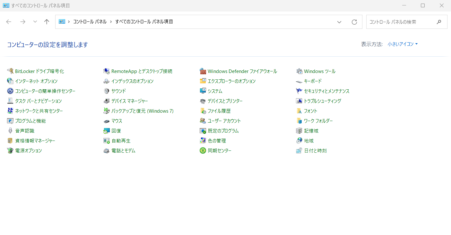Click the RemoteApp とデスクトップ接続 icon

pyautogui.click(x=106, y=71)
